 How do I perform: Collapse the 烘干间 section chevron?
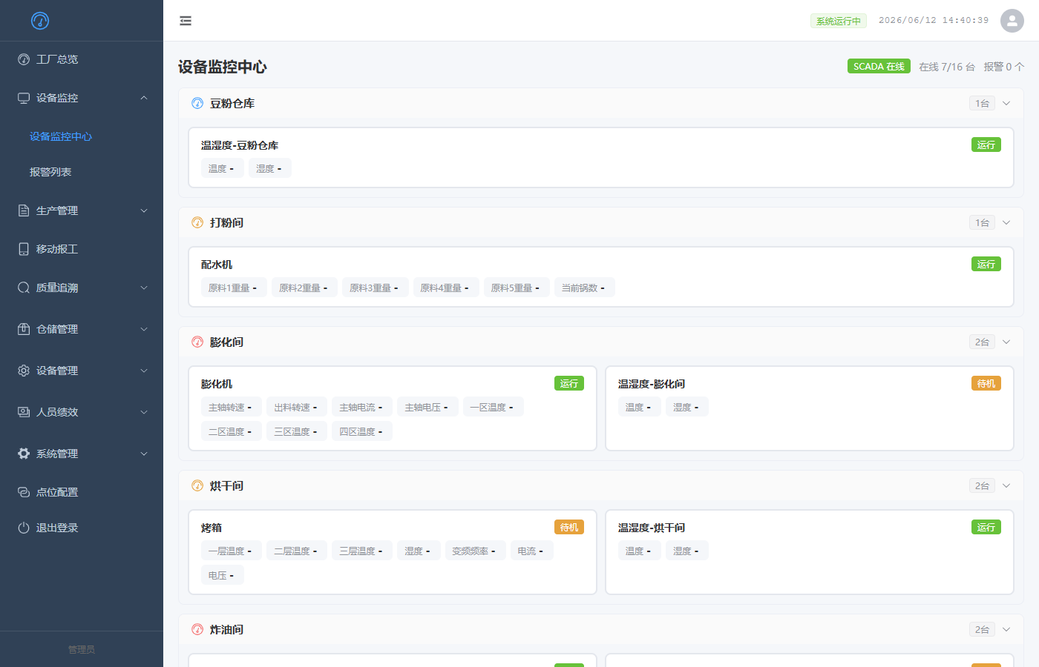1006,485
